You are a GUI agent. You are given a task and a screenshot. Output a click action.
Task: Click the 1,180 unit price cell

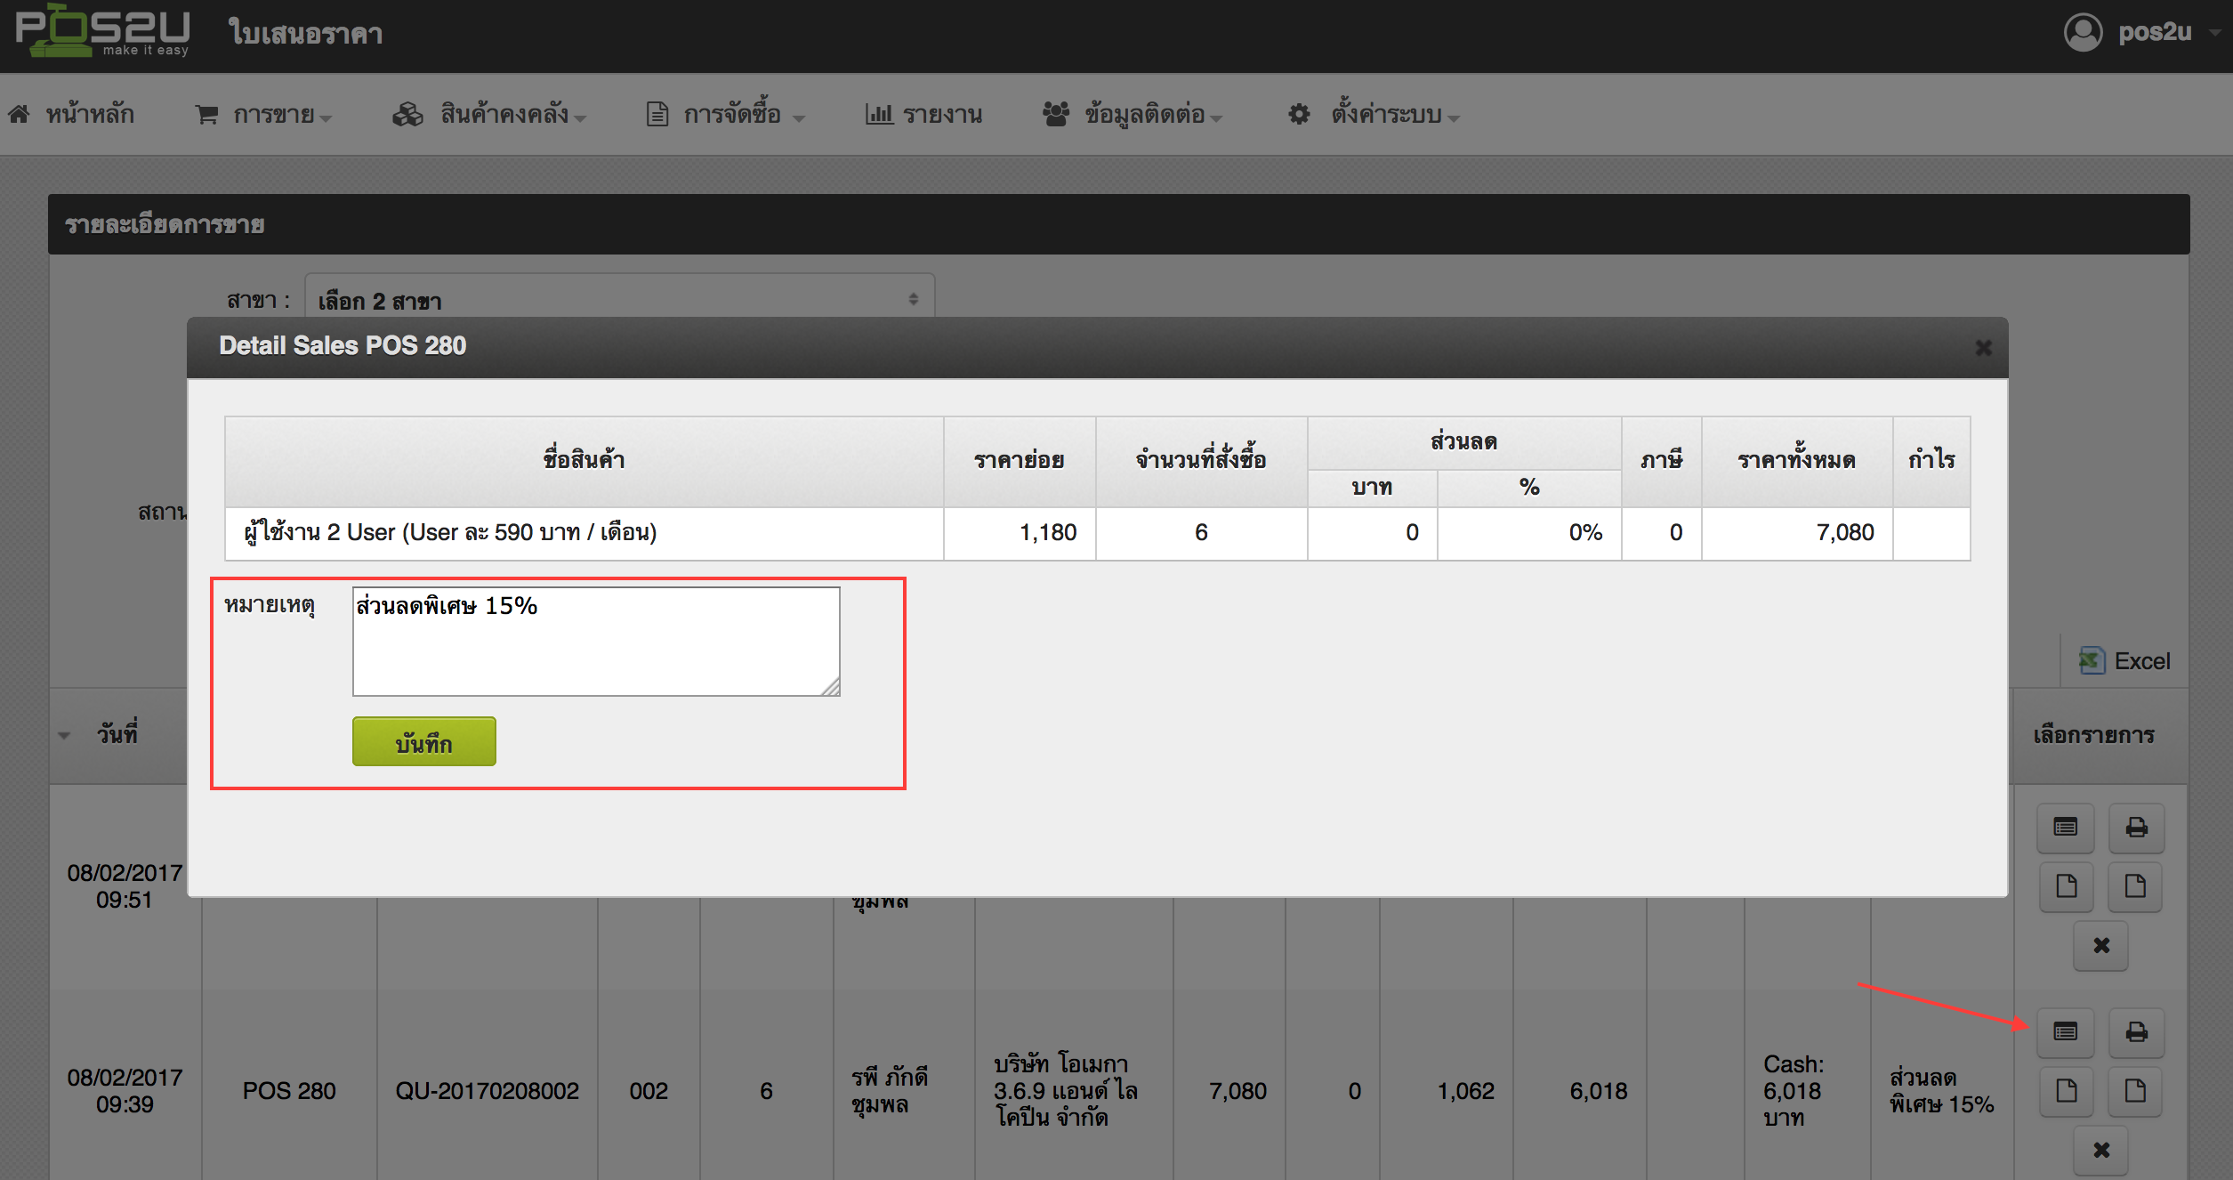pos(1020,533)
